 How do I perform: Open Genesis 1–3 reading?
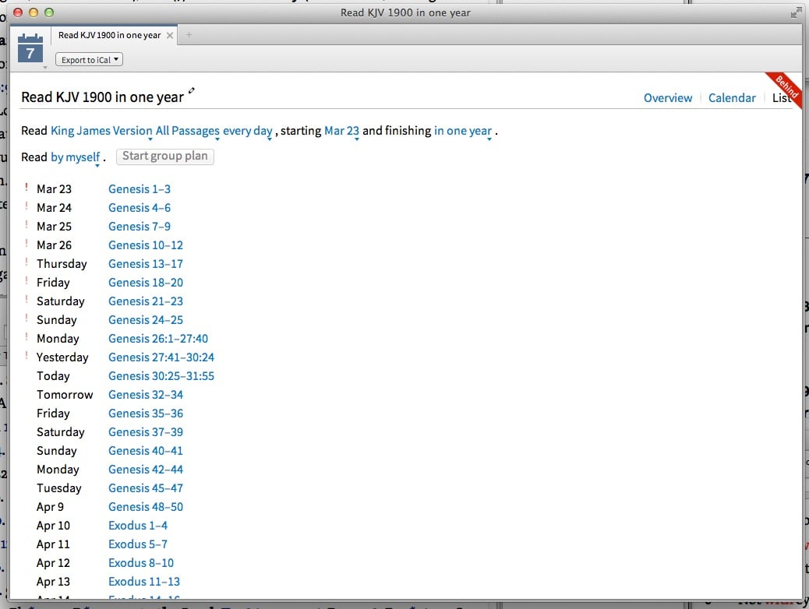140,189
